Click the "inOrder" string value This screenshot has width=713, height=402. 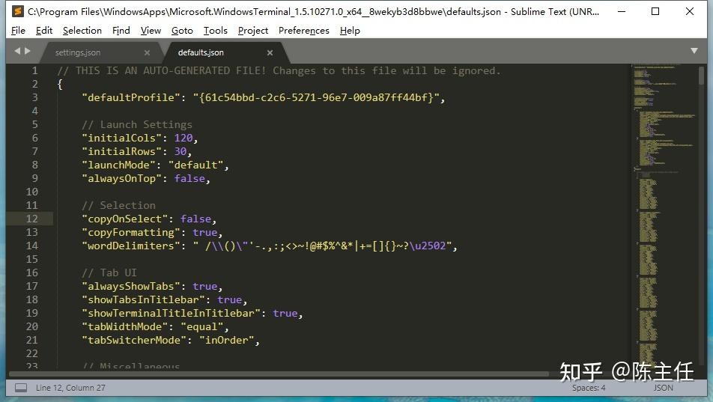point(226,340)
